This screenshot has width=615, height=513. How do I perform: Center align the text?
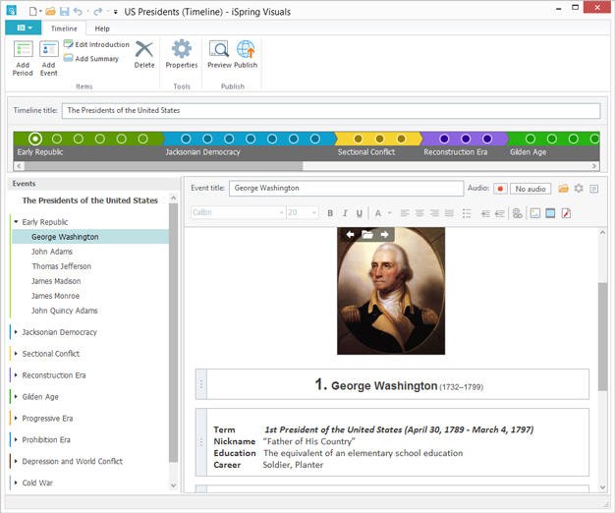tap(419, 213)
